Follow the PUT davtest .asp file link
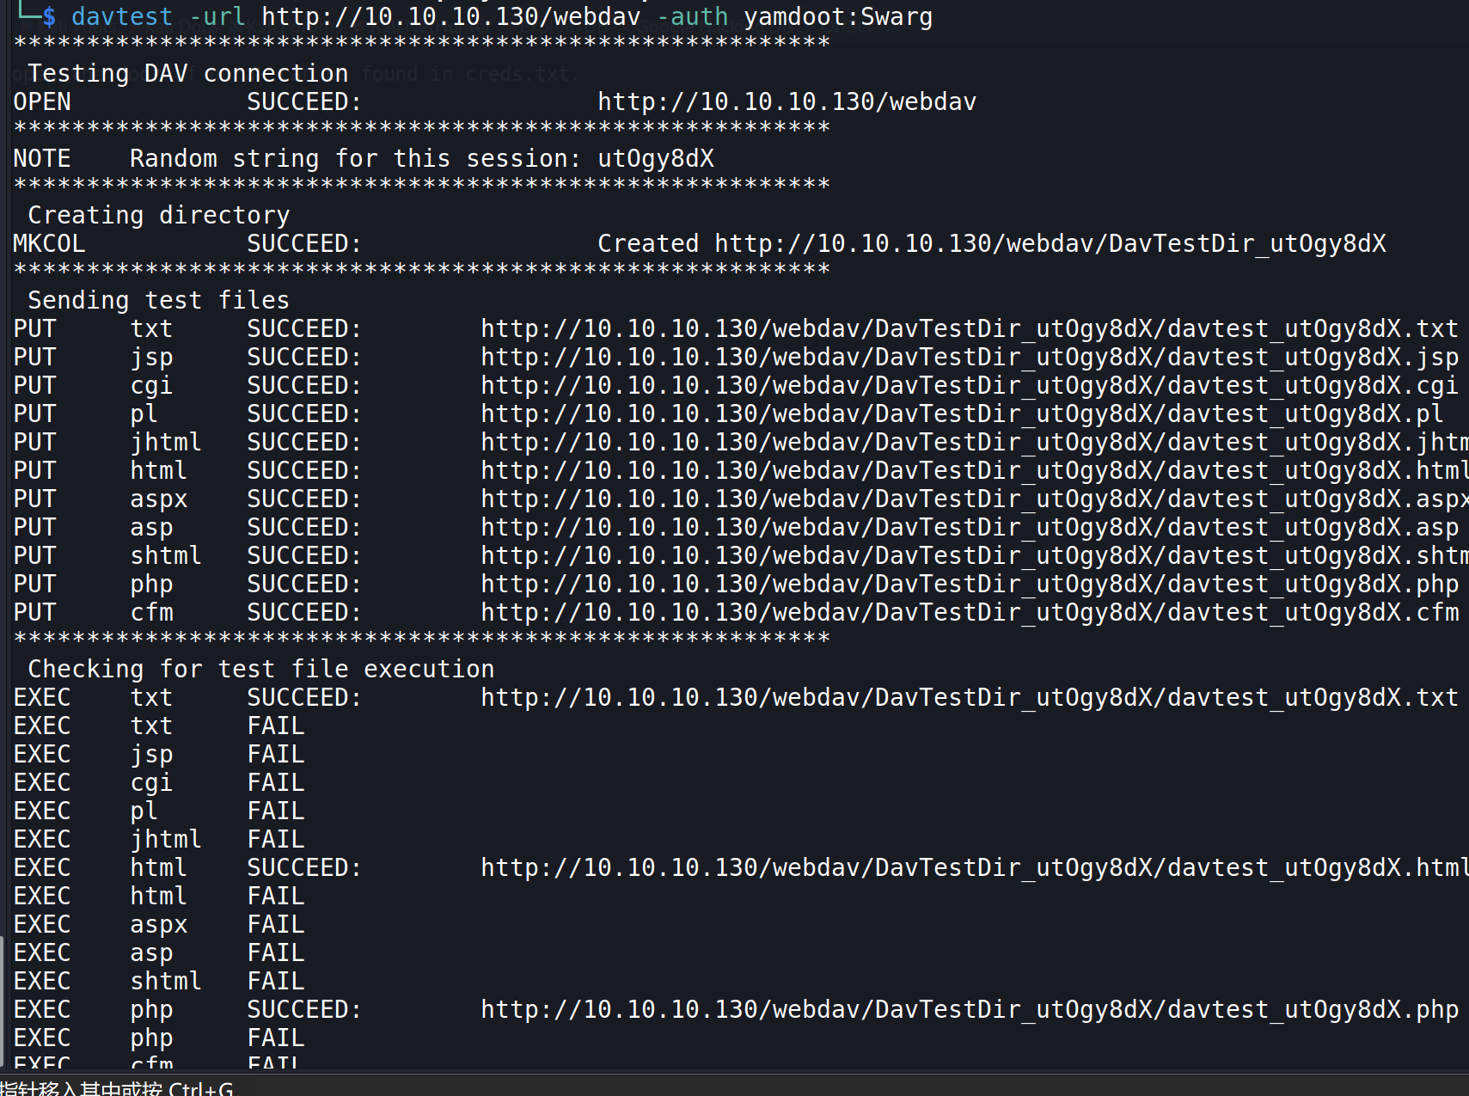The width and height of the screenshot is (1469, 1096). pos(969,527)
